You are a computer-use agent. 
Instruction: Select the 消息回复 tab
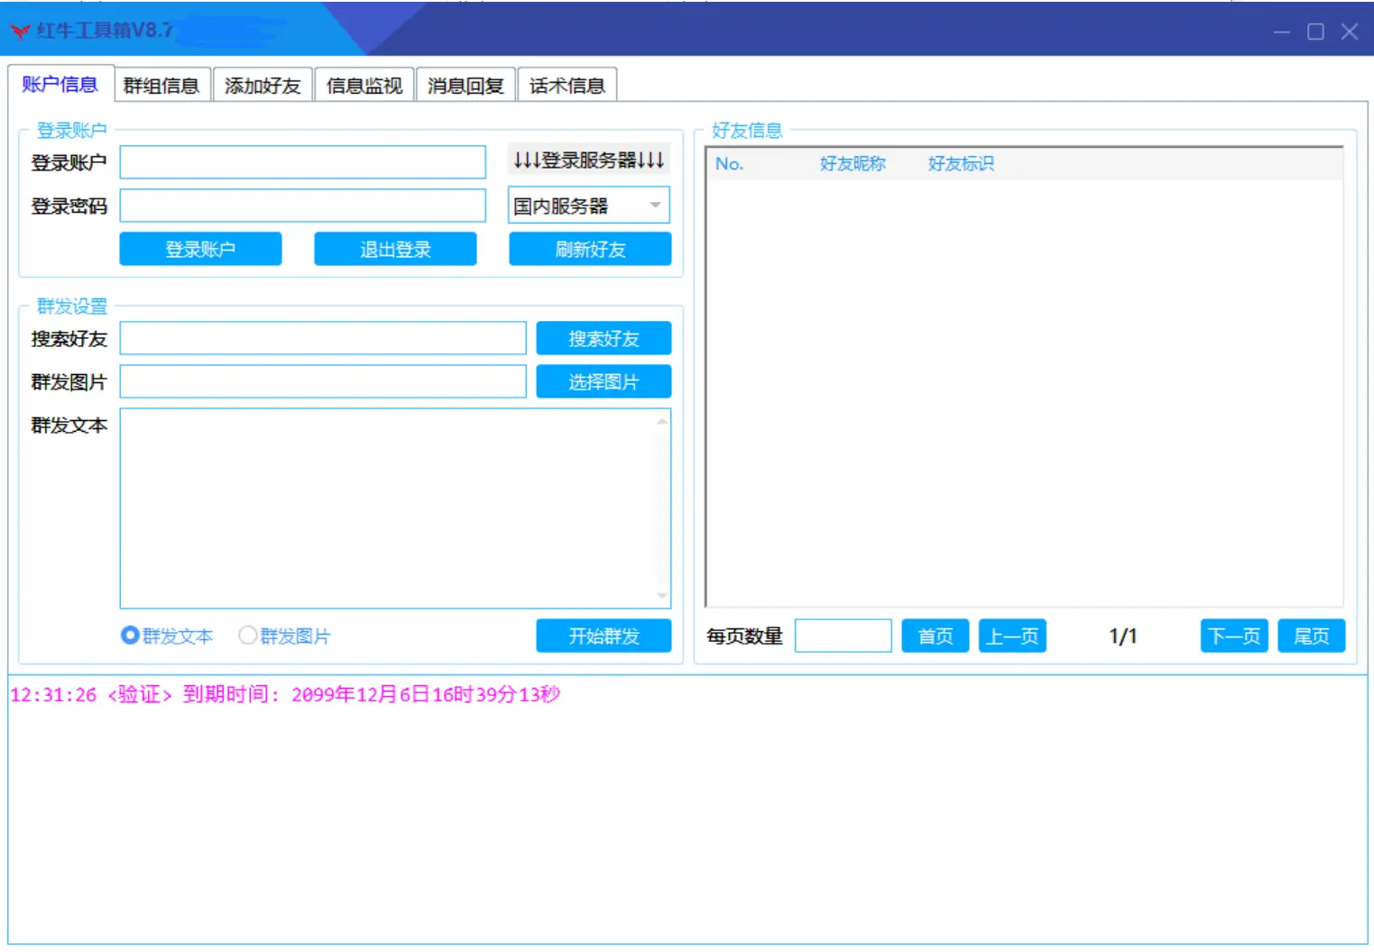pos(466,86)
